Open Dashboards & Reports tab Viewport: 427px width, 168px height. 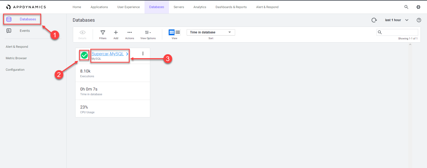[231, 7]
